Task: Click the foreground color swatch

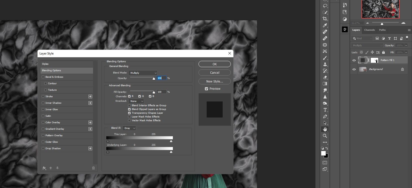Action: (x=323, y=153)
